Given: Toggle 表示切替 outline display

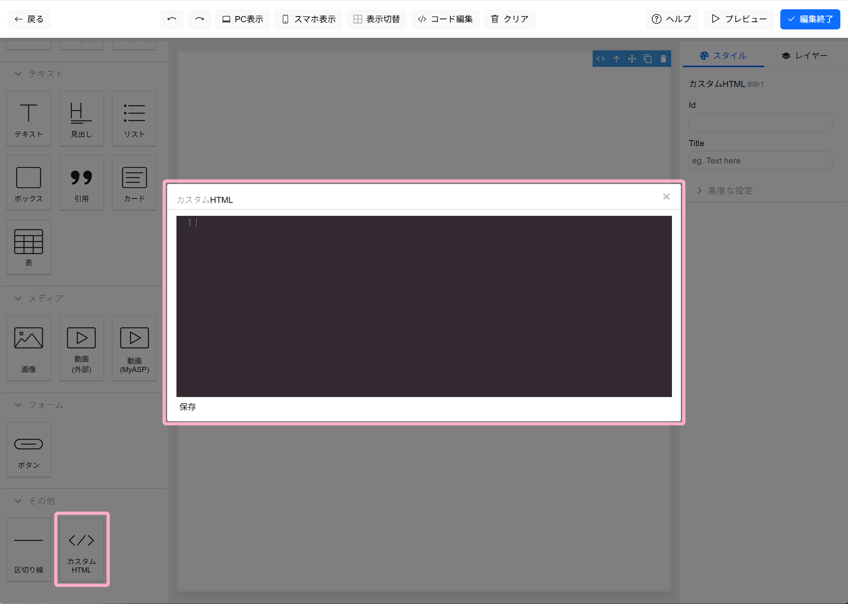Looking at the screenshot, I should point(377,19).
